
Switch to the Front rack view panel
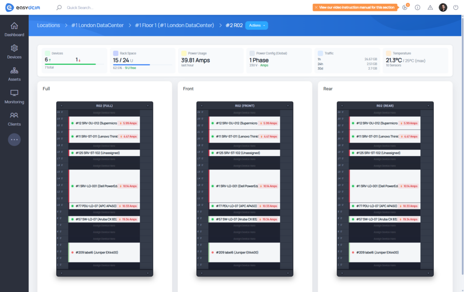coord(188,89)
